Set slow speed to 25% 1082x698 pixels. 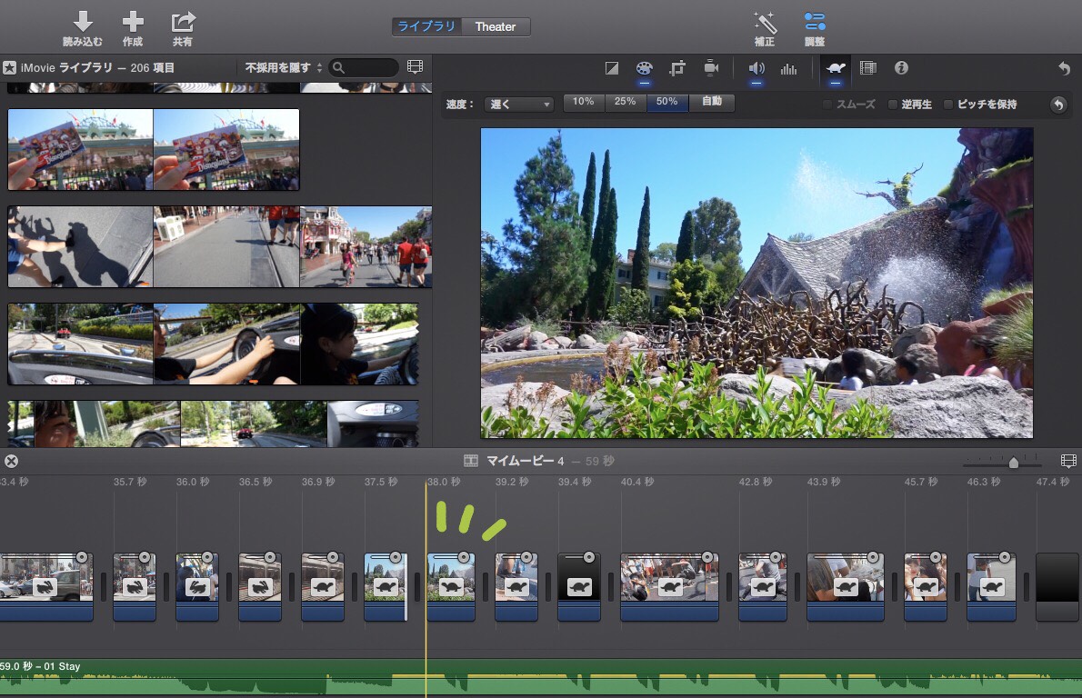[x=626, y=103]
